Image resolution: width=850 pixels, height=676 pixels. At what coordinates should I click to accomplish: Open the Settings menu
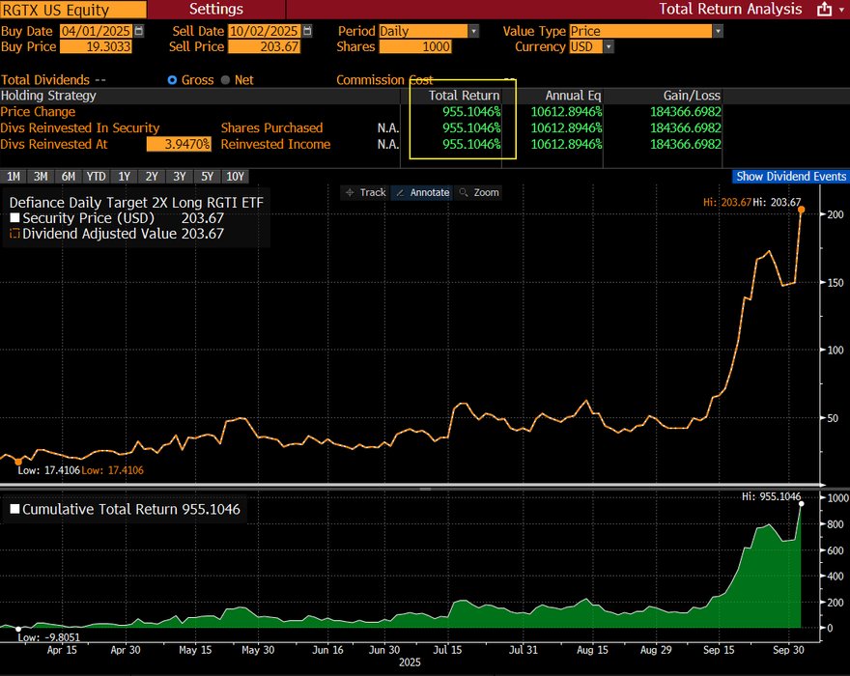[x=215, y=10]
